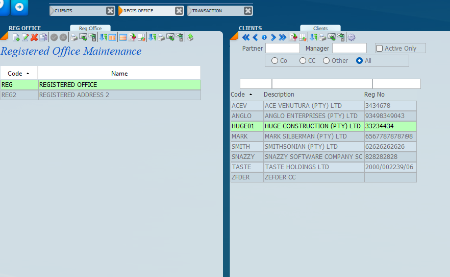This screenshot has width=450, height=277.
Task: Select the REGISTERED ADDRESS 2 row
Action: pyautogui.click(x=74, y=95)
